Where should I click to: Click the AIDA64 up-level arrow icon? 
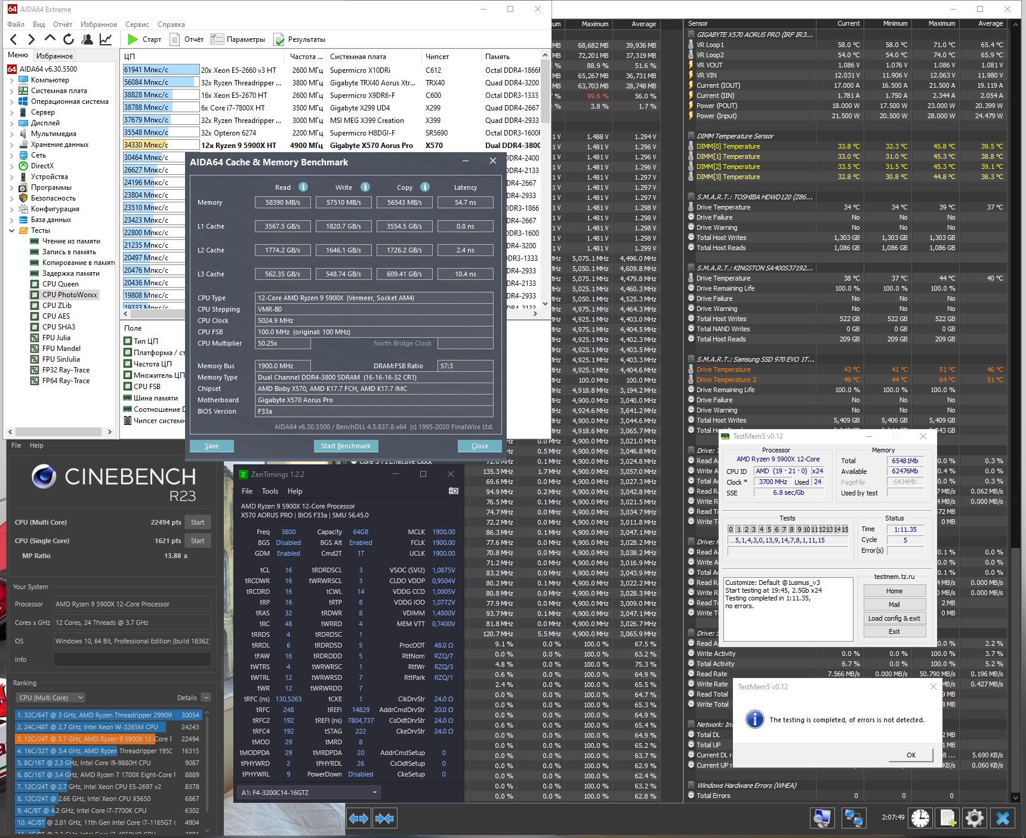(50, 39)
